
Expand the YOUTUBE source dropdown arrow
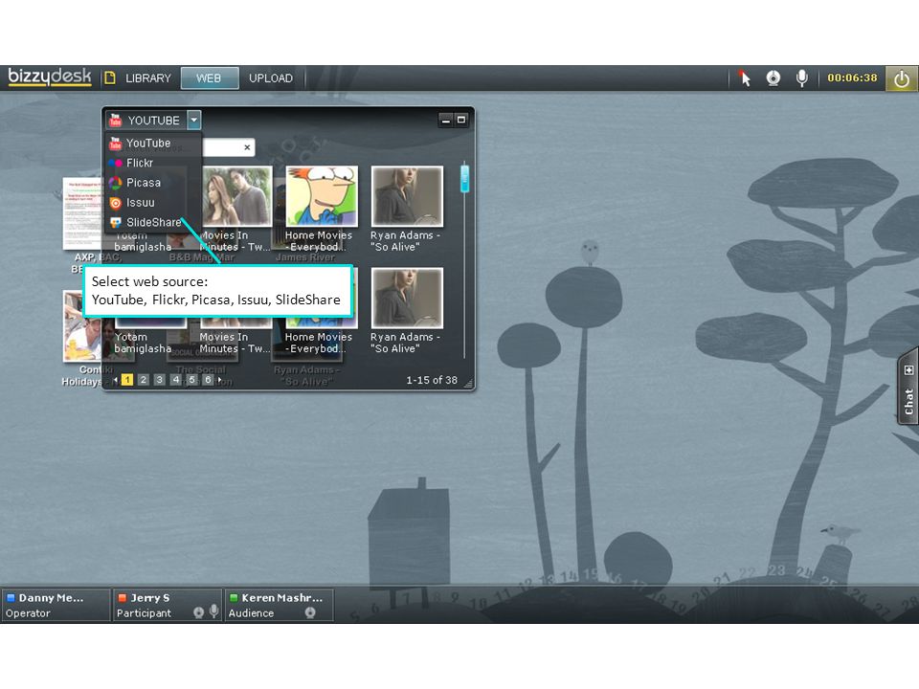194,121
